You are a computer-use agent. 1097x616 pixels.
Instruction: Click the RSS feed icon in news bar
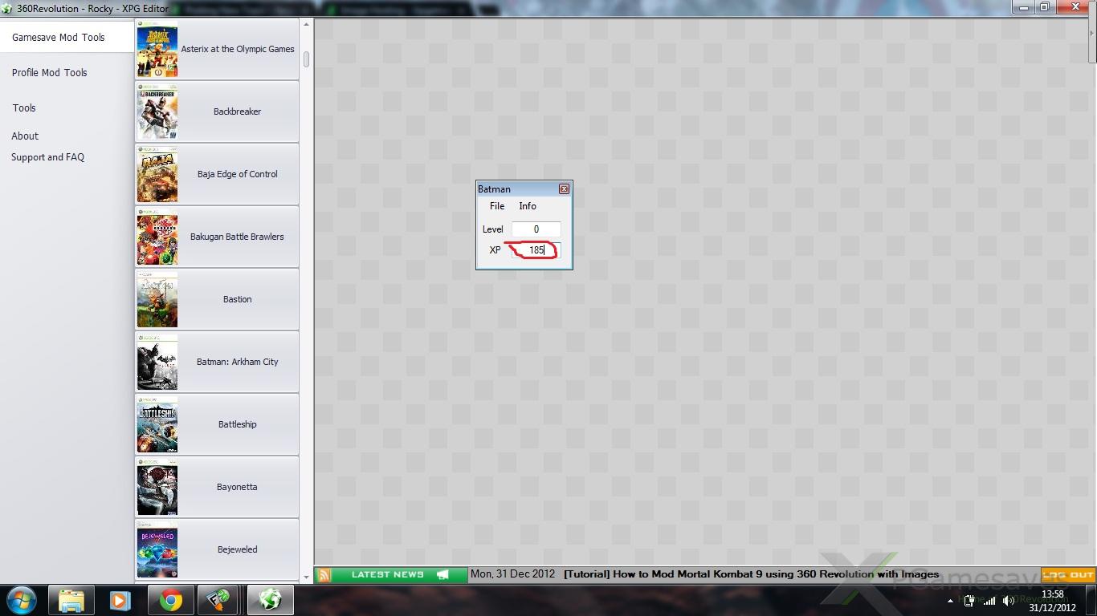tap(324, 575)
